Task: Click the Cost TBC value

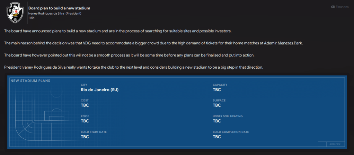Action: (85, 105)
